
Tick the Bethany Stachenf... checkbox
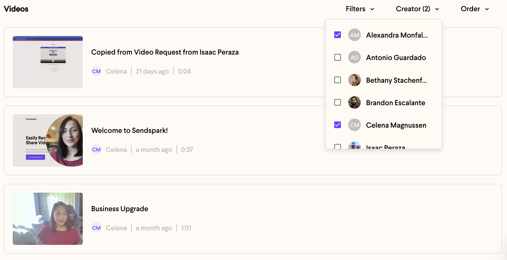[338, 80]
